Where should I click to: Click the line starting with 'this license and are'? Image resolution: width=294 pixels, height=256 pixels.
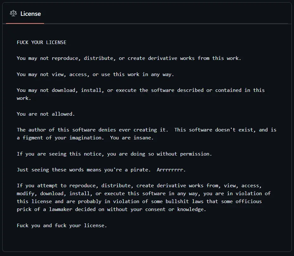pyautogui.click(x=139, y=202)
